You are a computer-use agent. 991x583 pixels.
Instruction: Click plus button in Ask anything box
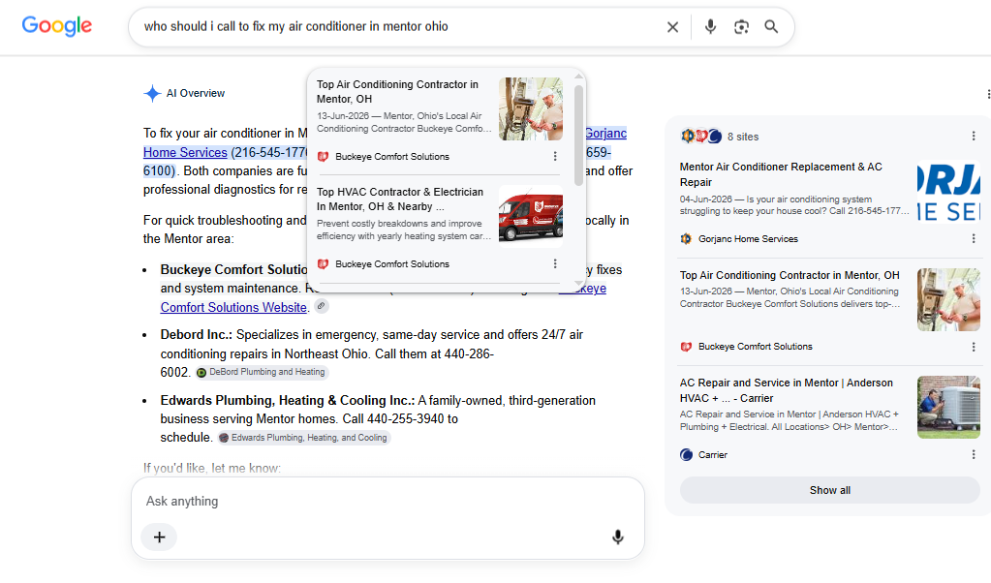[x=159, y=537]
